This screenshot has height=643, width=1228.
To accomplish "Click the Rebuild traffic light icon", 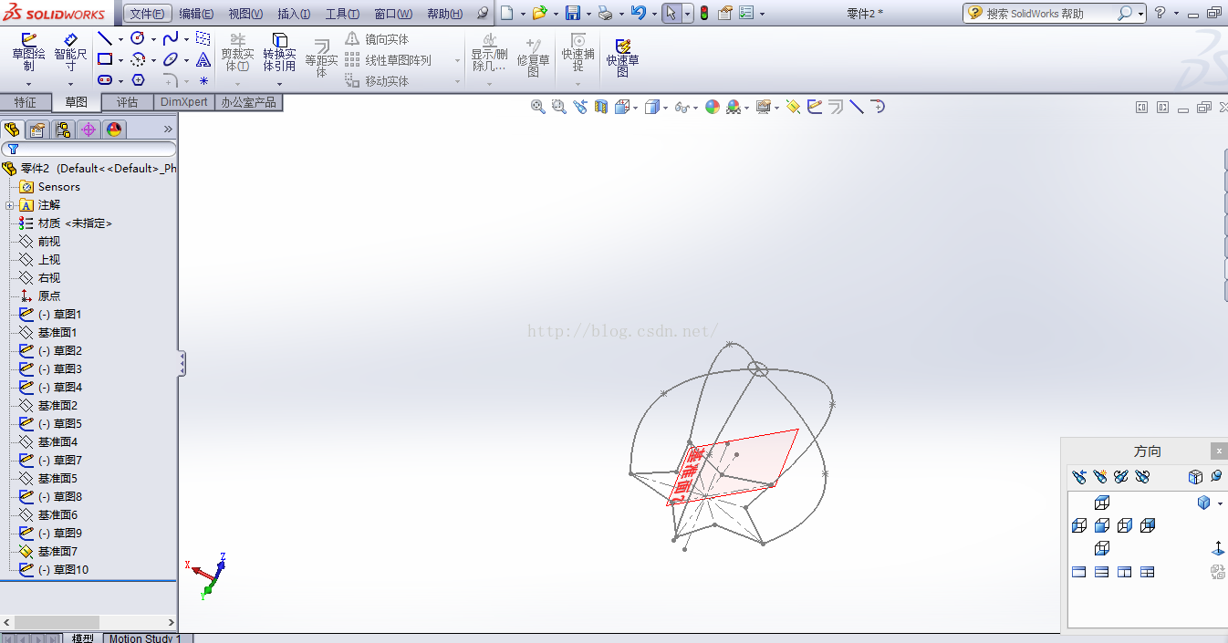I will click(x=703, y=13).
